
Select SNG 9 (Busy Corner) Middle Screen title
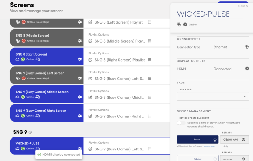pyautogui.click(x=42, y=92)
